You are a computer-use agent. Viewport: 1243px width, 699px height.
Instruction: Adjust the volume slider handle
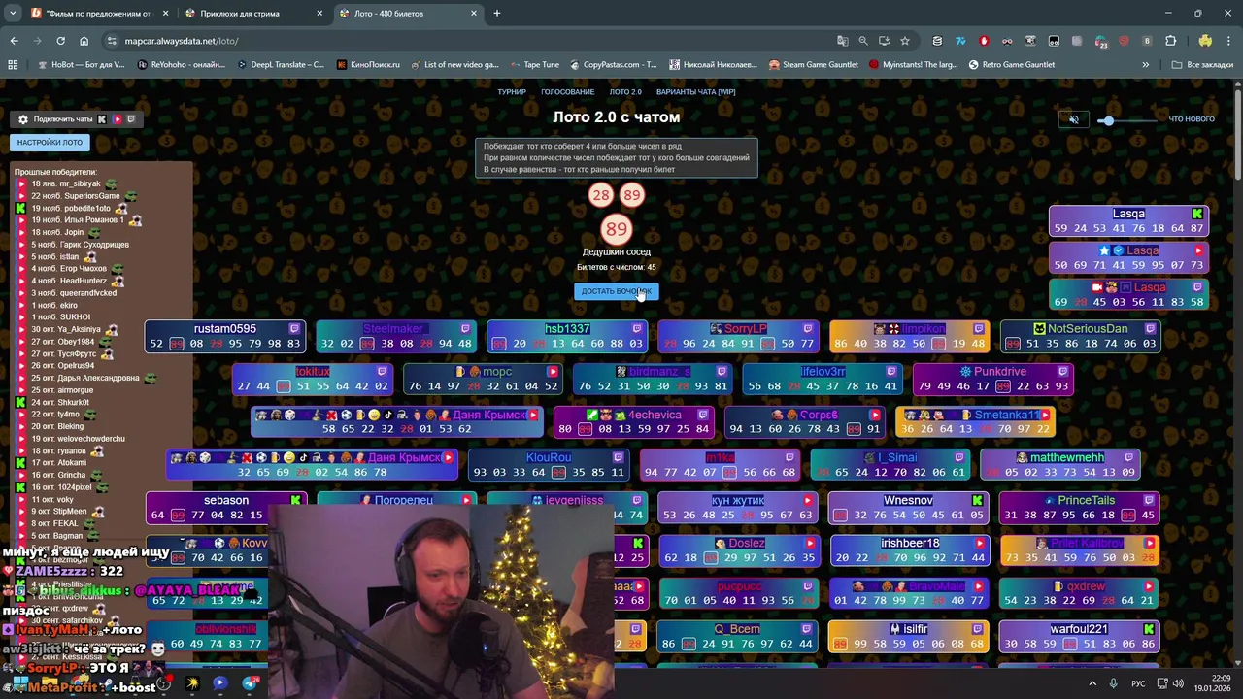coord(1107,120)
